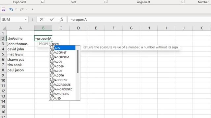Click the PROPER function name in tooltip
Image resolution: width=211 pixels, height=118 pixels.
coord(45,44)
